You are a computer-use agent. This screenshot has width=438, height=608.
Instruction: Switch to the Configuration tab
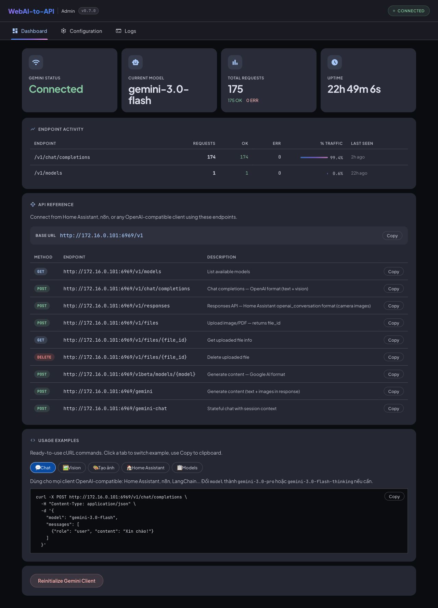coord(81,31)
